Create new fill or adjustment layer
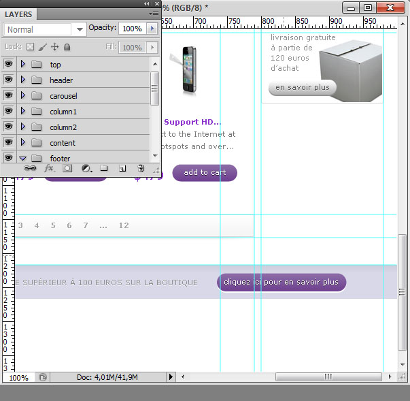 [x=86, y=168]
